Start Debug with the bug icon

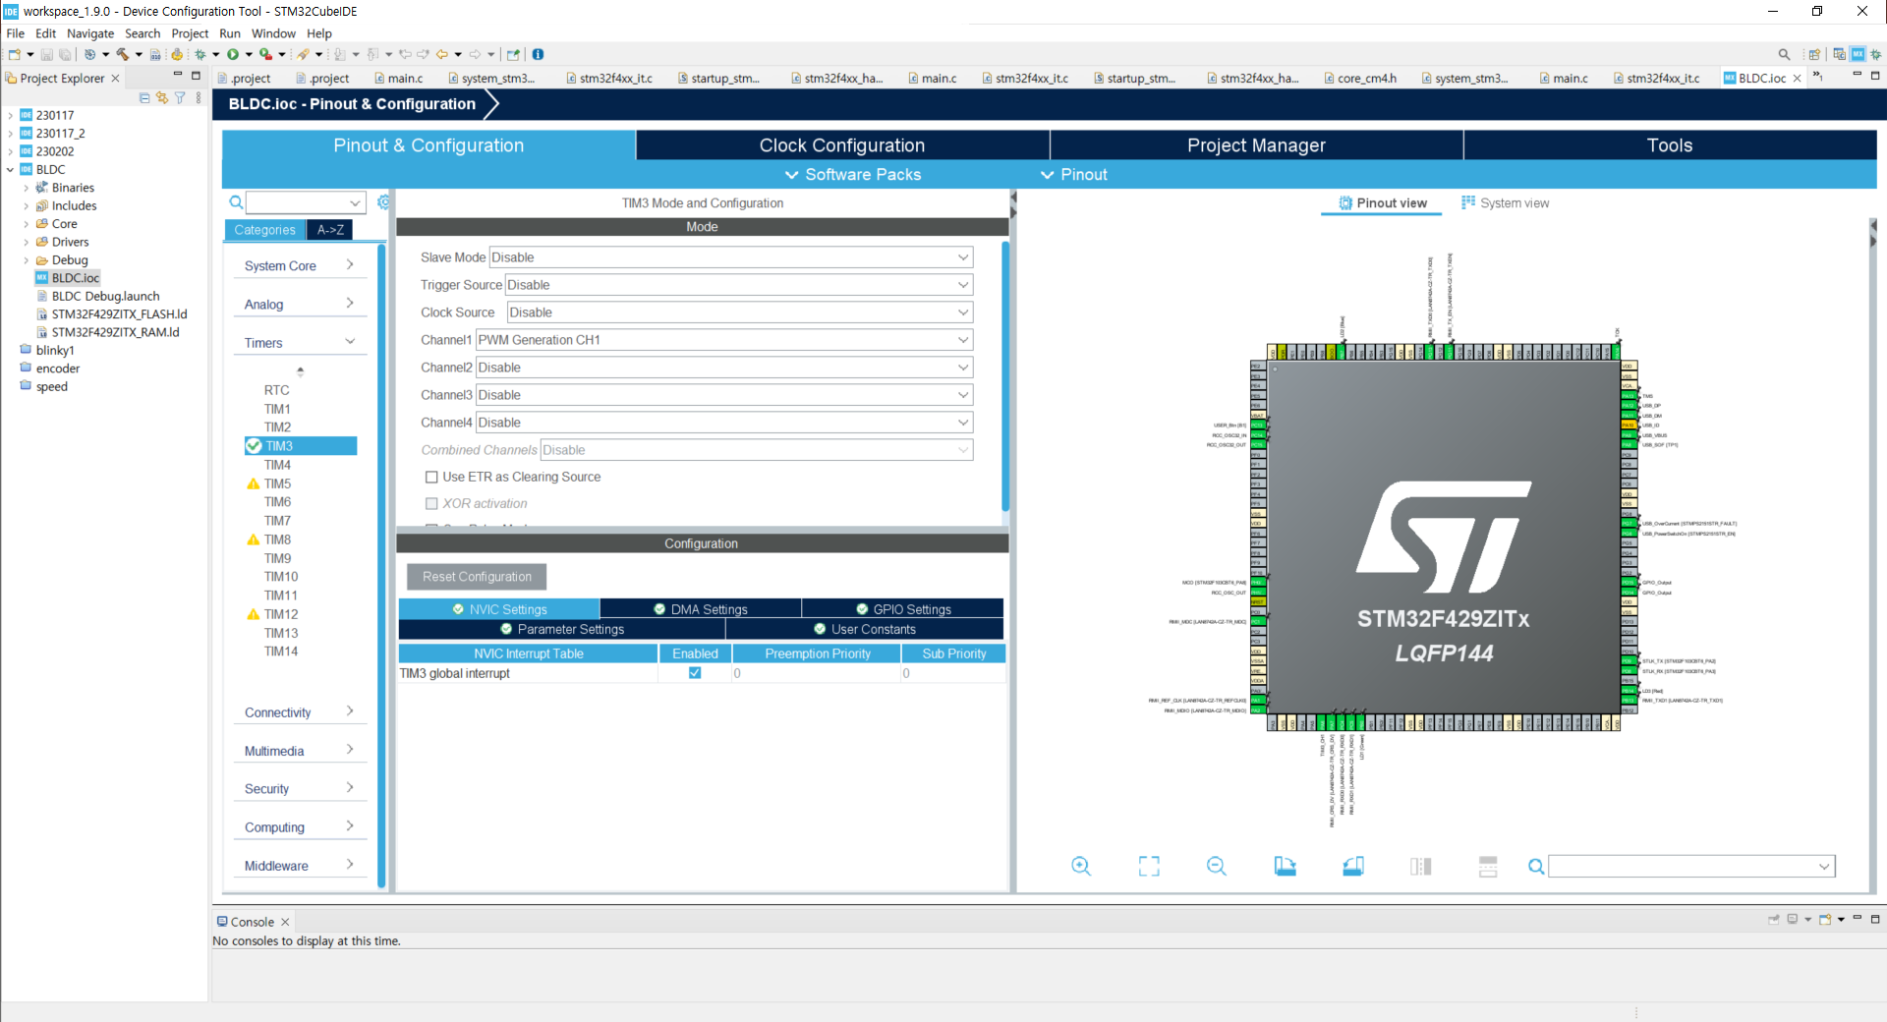[x=200, y=54]
